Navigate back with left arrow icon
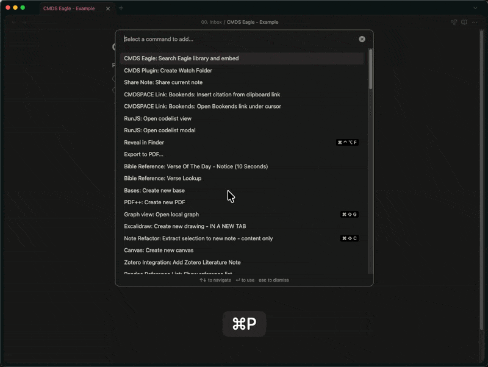Image resolution: width=488 pixels, height=367 pixels. (14, 22)
